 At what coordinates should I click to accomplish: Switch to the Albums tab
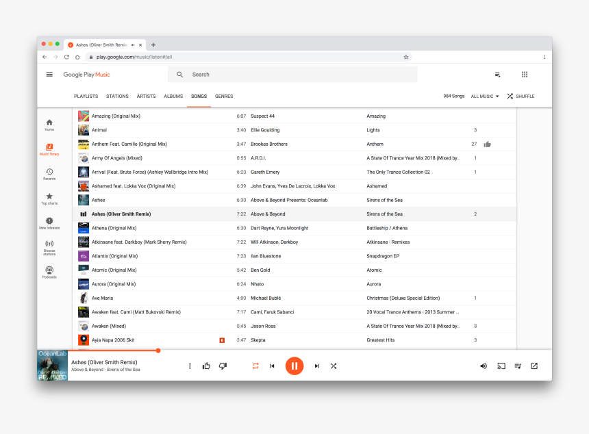(173, 97)
